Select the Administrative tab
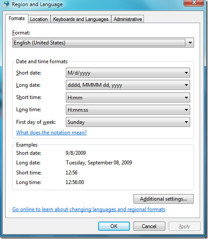 pyautogui.click(x=128, y=19)
